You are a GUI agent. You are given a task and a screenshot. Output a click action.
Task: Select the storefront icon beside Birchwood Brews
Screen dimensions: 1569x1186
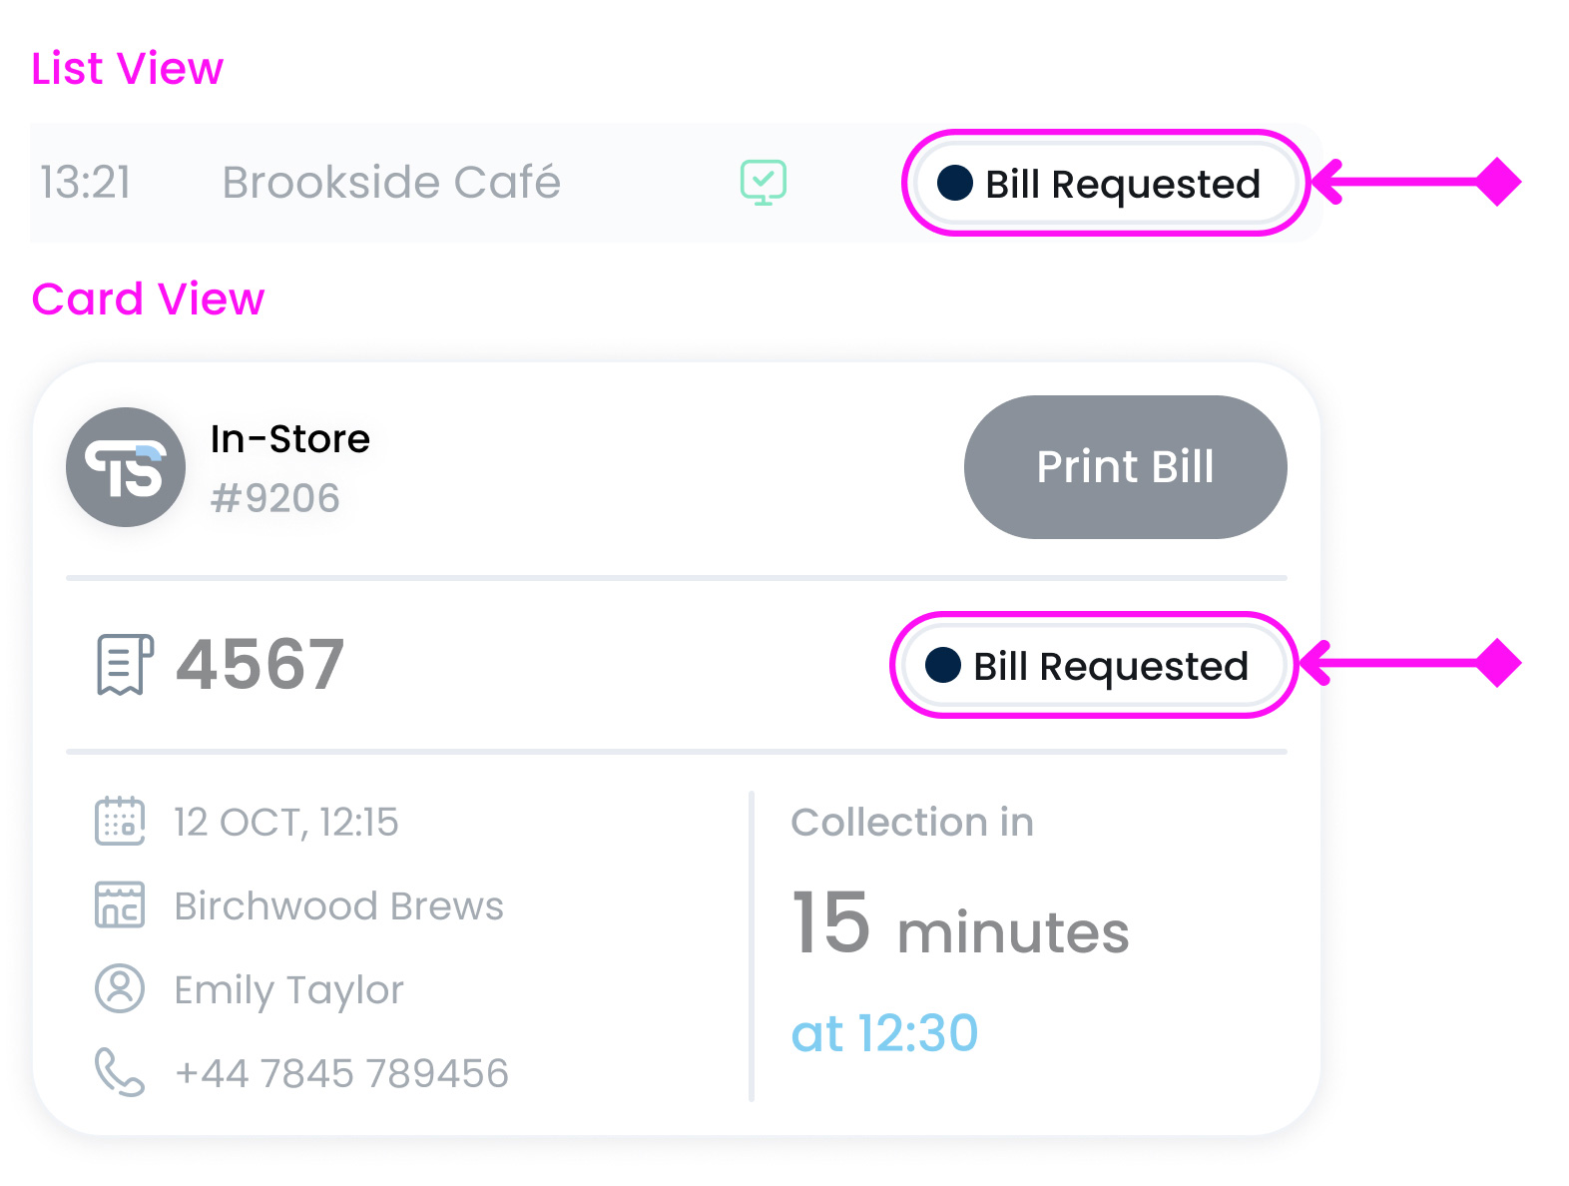tap(119, 905)
